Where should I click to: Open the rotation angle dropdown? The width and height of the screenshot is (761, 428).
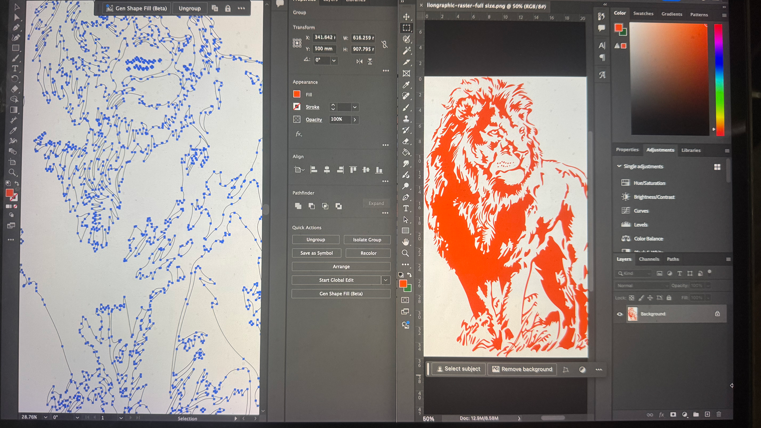[x=334, y=60]
